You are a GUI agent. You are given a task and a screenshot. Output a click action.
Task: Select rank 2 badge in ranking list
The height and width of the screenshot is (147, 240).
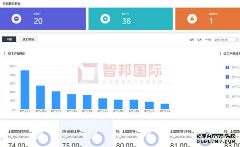[x=227, y=77]
